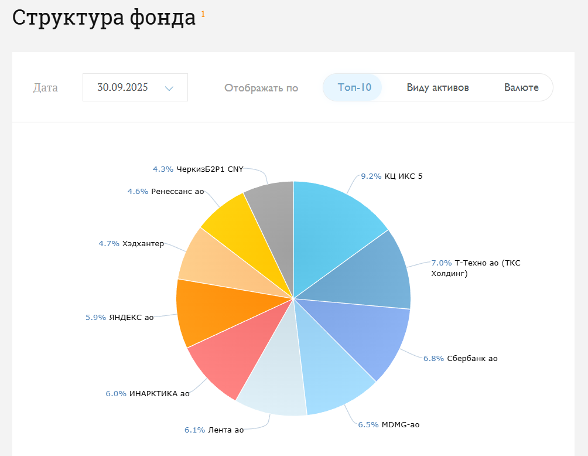
Task: Click the label 6.1% Лента ао
Action: (x=214, y=430)
